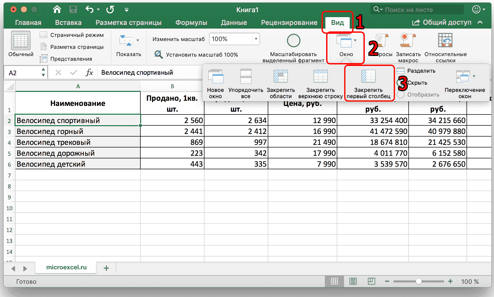Screen dimensions: 494x297
Task: Choose Закрепить верхнюю строку
Action: pyautogui.click(x=320, y=83)
